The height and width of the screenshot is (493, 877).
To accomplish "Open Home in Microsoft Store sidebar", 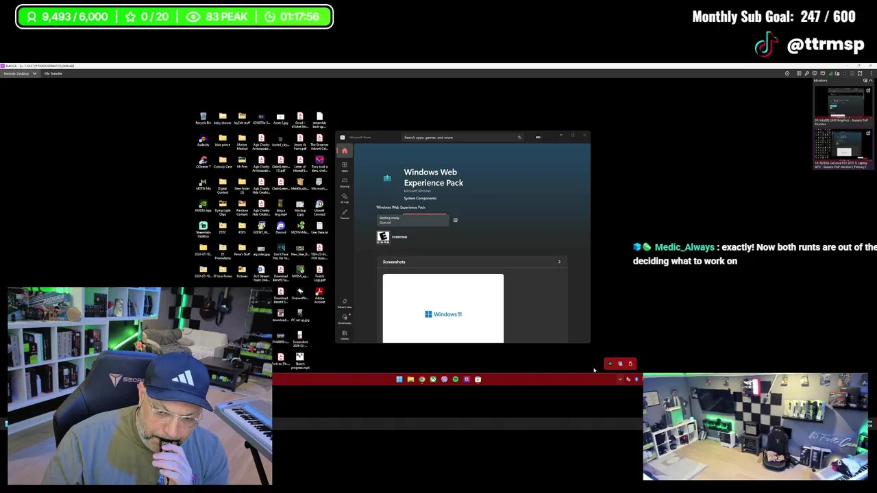I will (345, 151).
